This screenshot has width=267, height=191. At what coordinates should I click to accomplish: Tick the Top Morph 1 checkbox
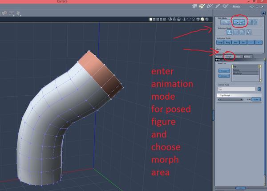(x=218, y=95)
